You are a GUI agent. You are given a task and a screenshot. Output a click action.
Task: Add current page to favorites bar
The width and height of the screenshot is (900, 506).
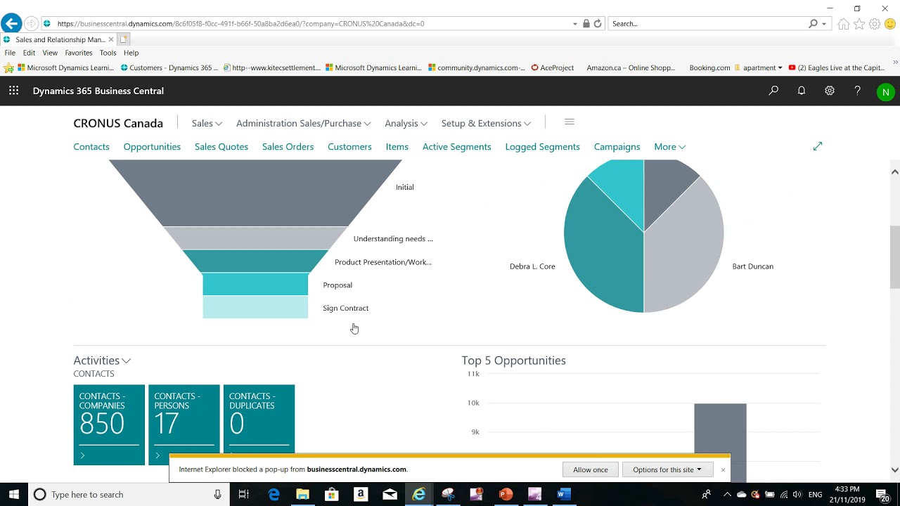(x=9, y=68)
